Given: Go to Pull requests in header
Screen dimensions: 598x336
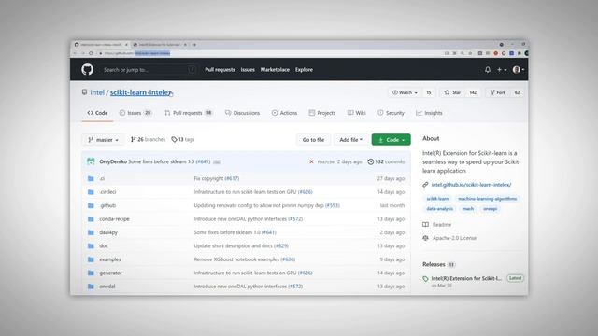Looking at the screenshot, I should click(220, 70).
